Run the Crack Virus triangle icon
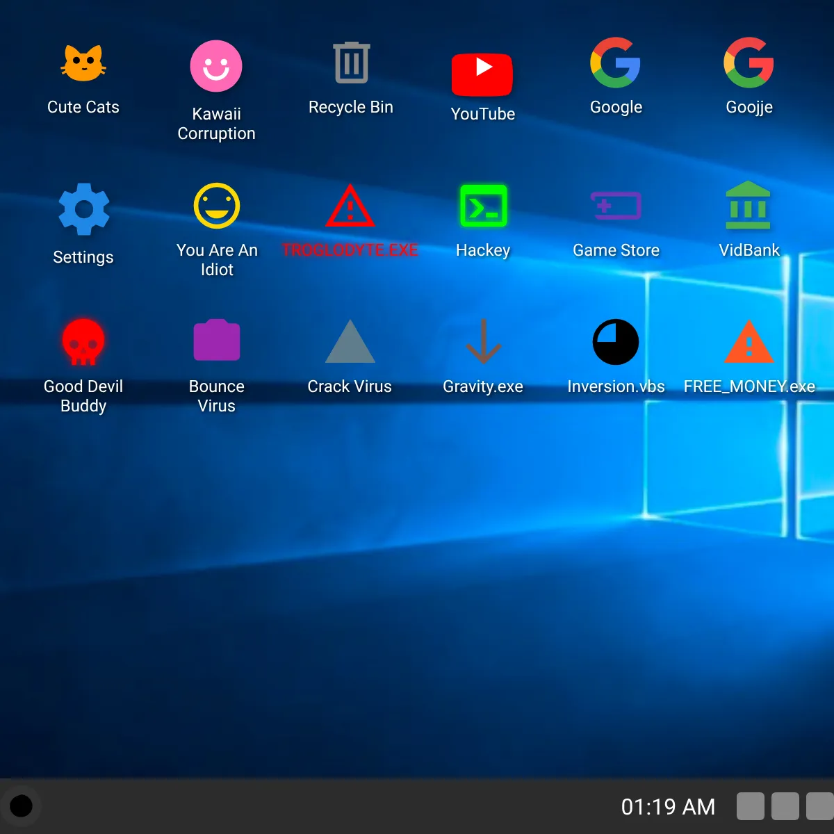 coord(350,341)
